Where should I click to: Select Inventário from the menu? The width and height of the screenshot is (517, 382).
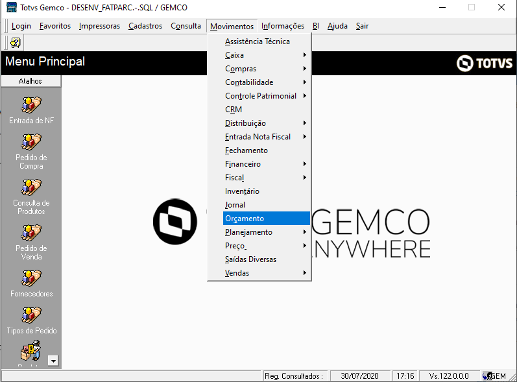click(x=259, y=191)
